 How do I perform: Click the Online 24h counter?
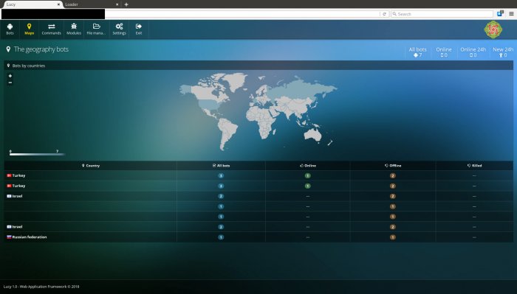473,52
